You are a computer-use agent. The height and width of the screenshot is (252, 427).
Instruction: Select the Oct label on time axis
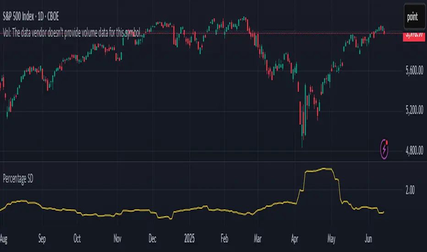[x=77, y=239]
